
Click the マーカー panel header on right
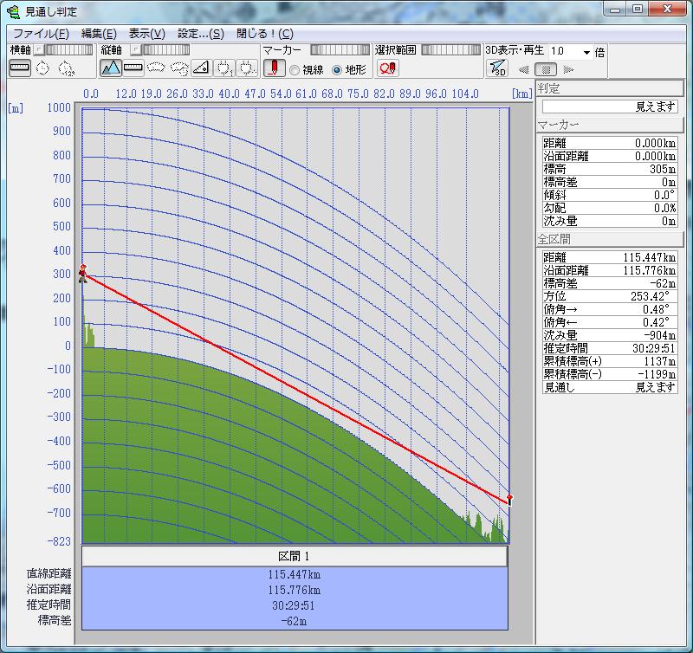point(610,125)
